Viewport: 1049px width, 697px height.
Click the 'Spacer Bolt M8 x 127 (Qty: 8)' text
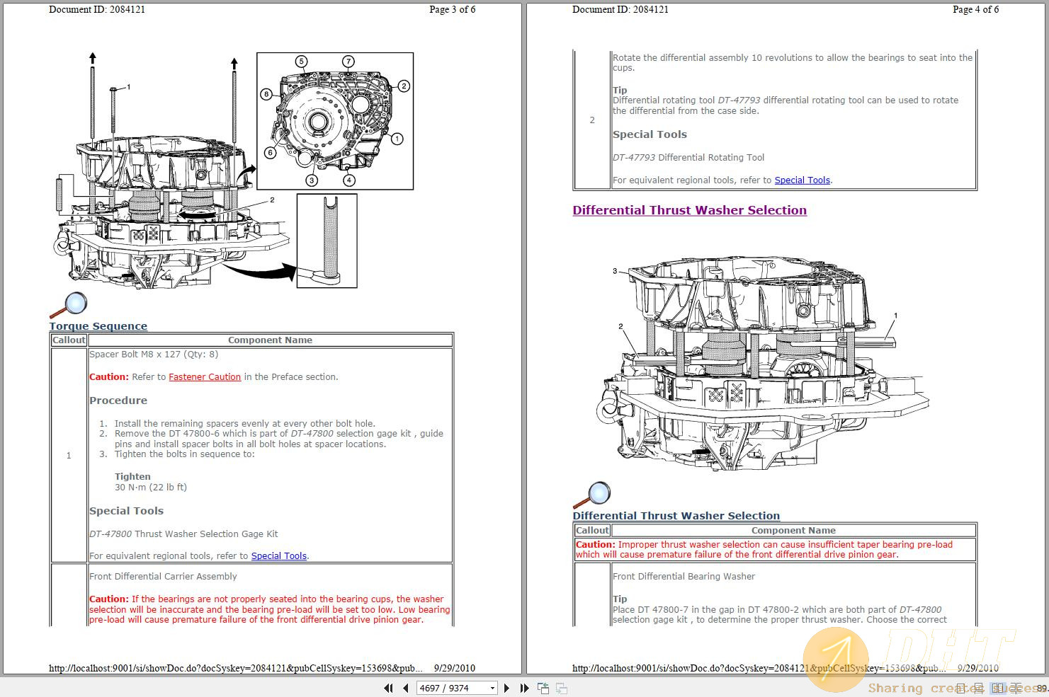[x=154, y=355]
